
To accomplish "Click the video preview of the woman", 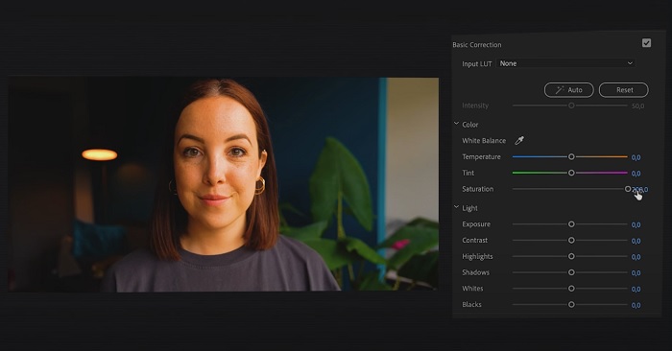I will (224, 184).
